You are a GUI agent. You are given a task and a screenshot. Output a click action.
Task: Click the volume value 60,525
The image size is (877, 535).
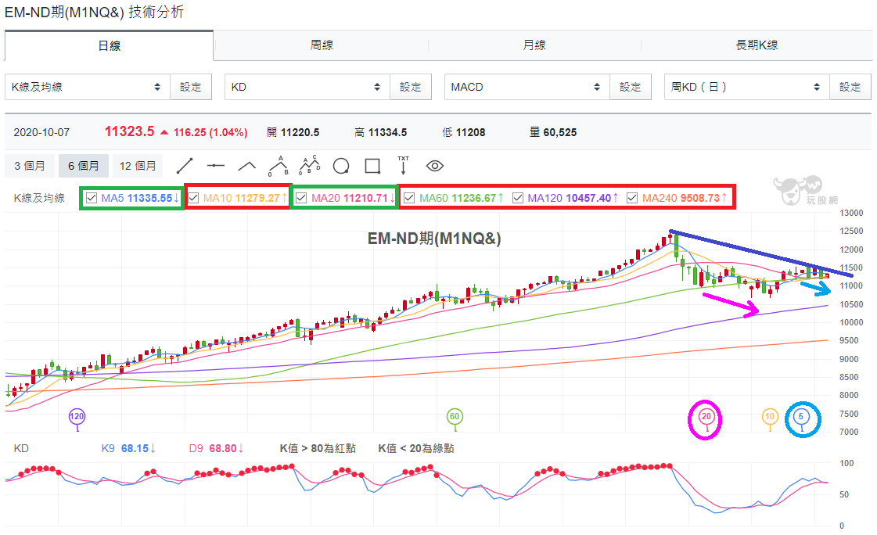coord(560,132)
